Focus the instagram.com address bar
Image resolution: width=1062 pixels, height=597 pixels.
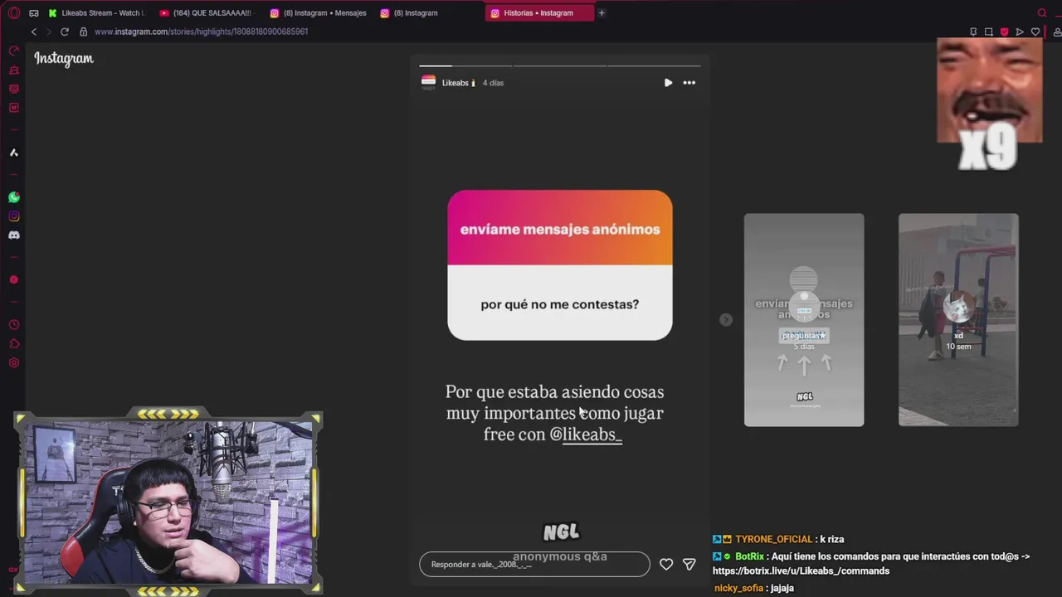(x=201, y=32)
